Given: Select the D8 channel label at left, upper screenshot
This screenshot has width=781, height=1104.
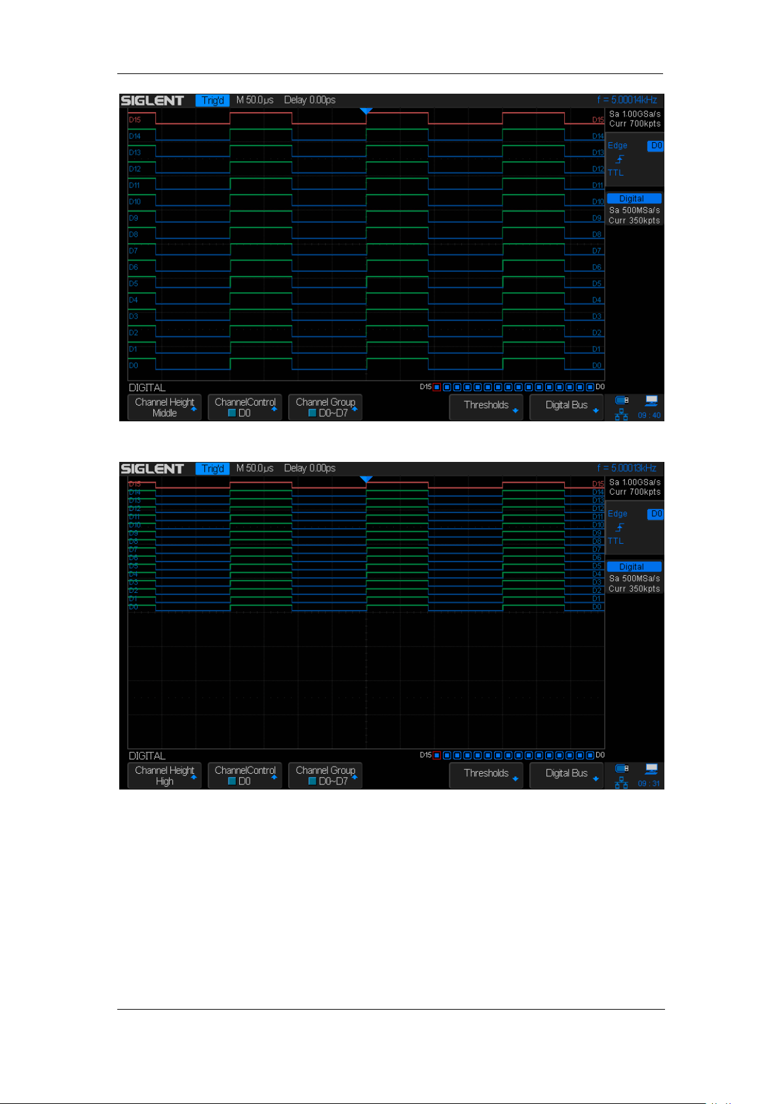Looking at the screenshot, I should click(133, 235).
